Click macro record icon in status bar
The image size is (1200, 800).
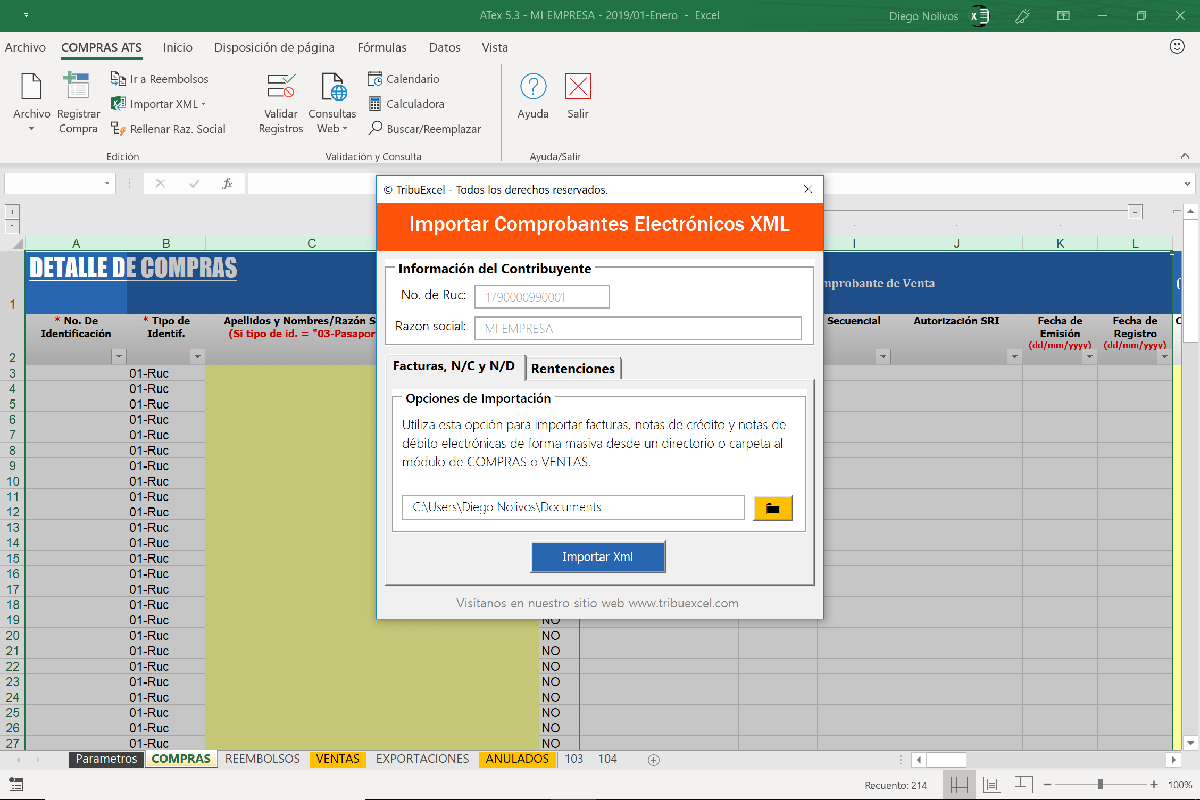(16, 784)
